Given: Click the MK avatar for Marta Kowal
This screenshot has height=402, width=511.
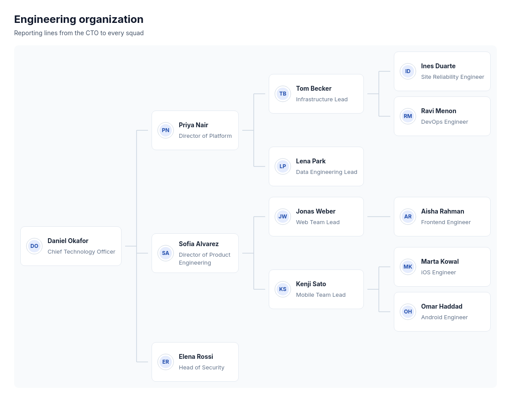Looking at the screenshot, I should [407, 267].
